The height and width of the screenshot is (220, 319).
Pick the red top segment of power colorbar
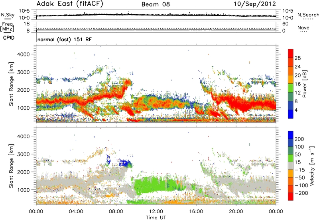click(291, 53)
